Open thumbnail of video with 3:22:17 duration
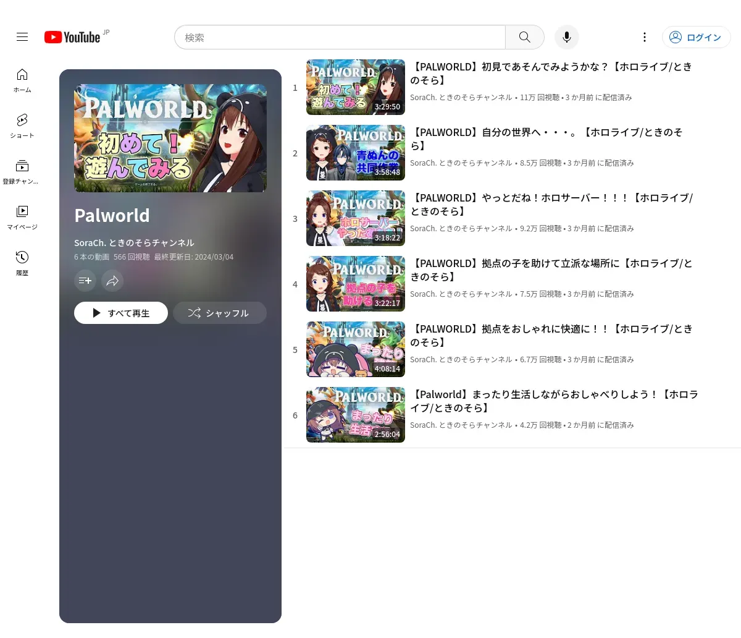741x638 pixels. pyautogui.click(x=356, y=284)
